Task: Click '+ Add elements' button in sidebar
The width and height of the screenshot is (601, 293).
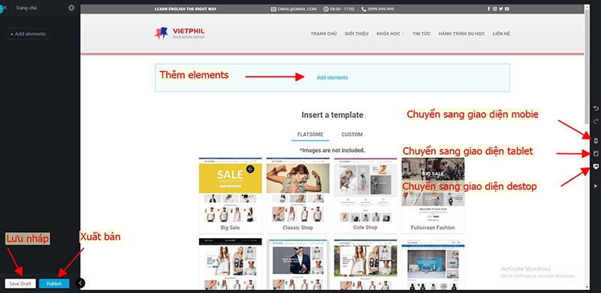Action: point(28,34)
